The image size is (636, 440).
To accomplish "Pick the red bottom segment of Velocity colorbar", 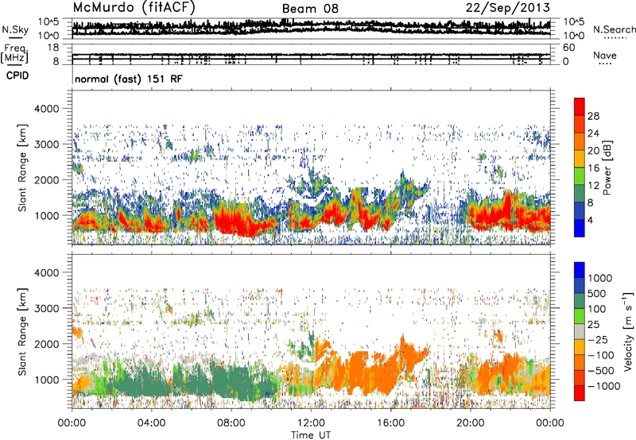I will coord(580,393).
